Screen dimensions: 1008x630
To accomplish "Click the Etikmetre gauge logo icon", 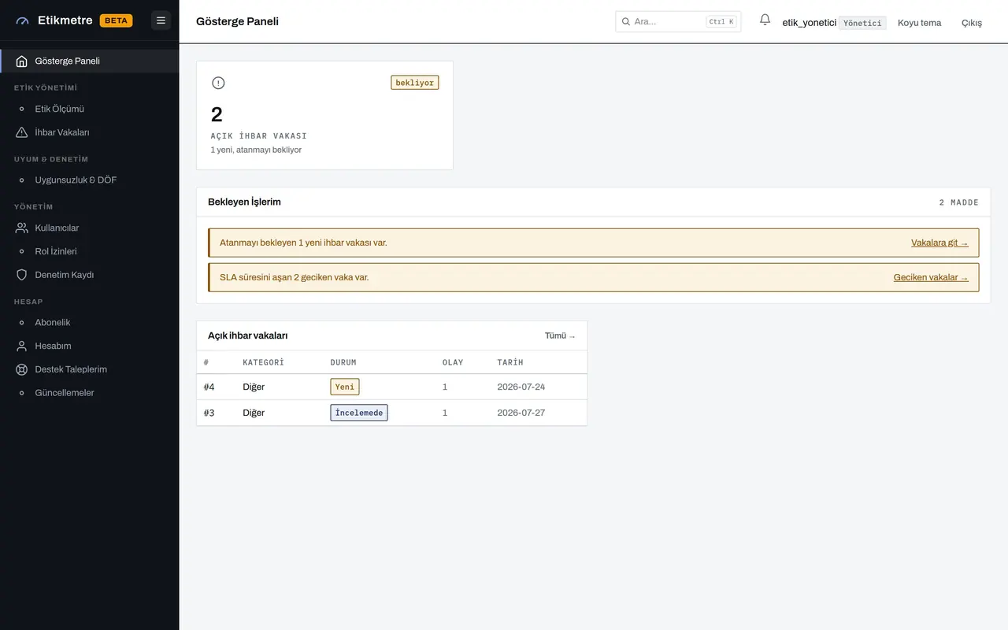I will pos(22,21).
